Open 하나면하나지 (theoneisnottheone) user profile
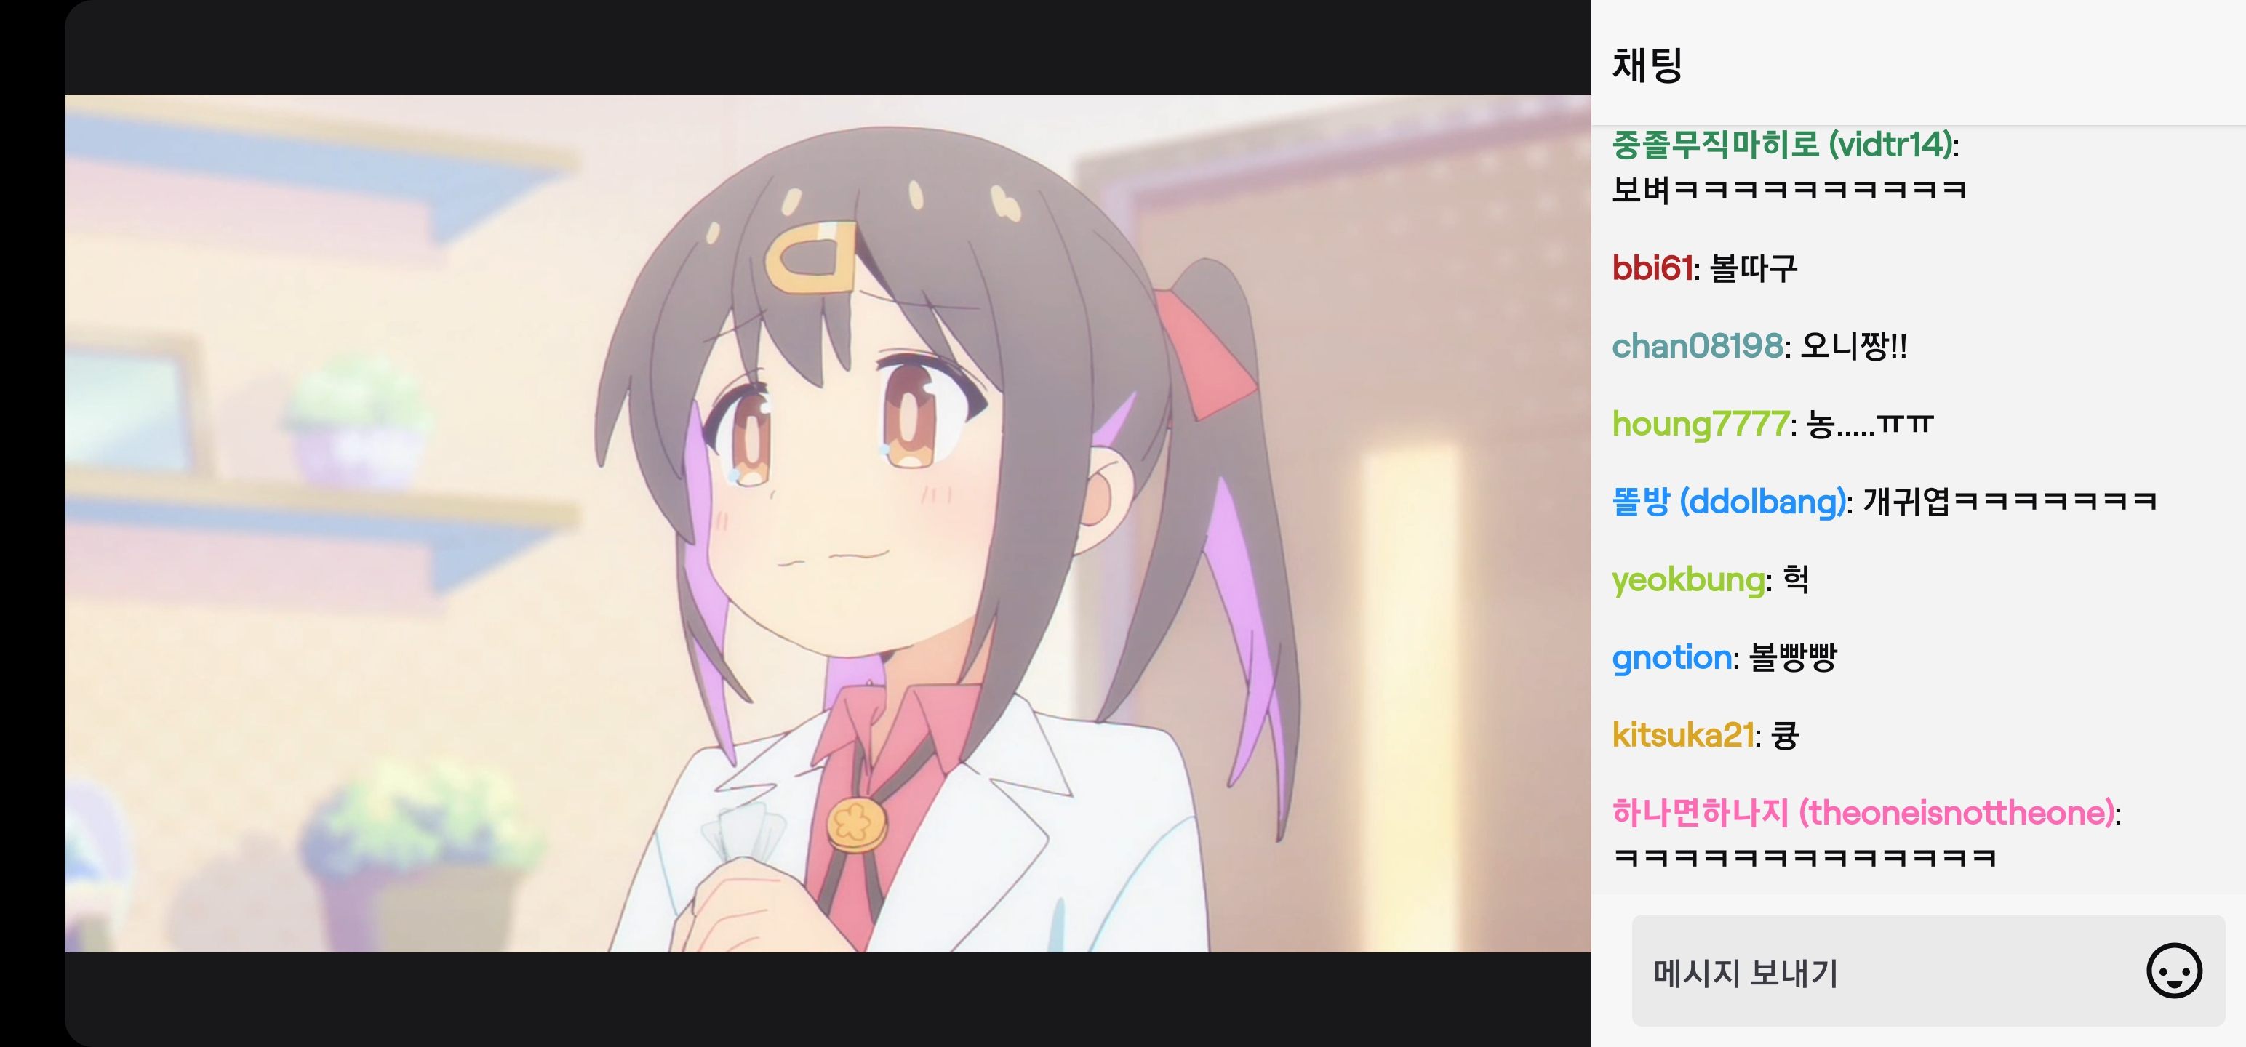 (1863, 814)
